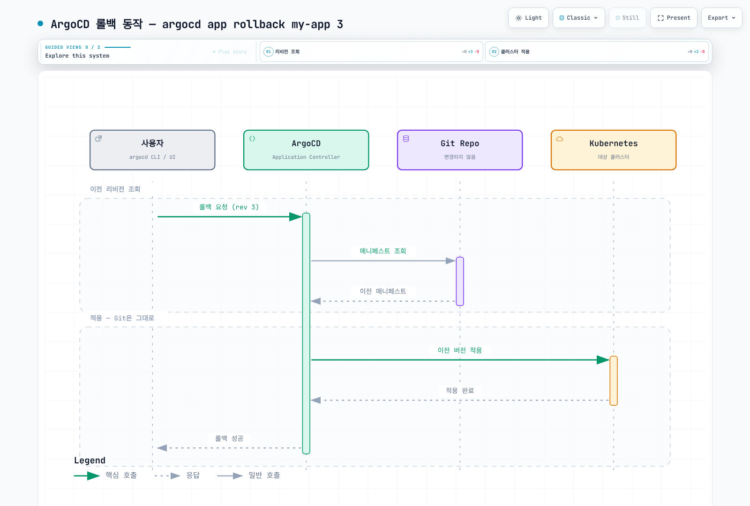
Task: Select the Git Repo participant box
Action: pyautogui.click(x=460, y=150)
